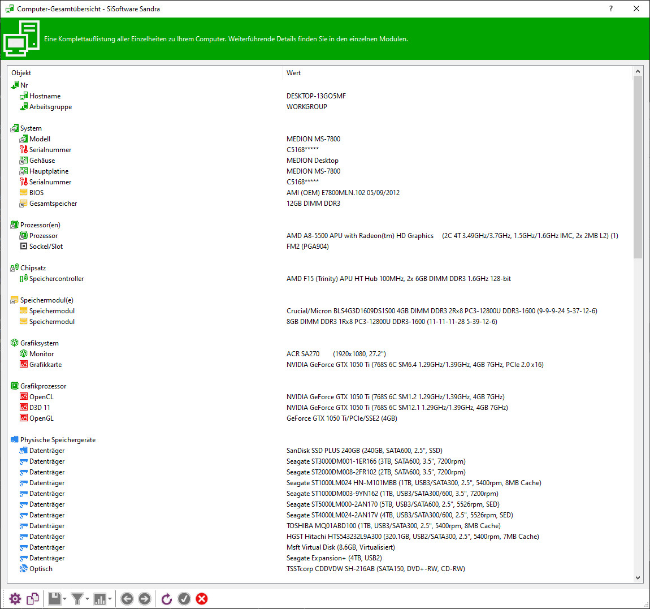Click the Modell row icon
The image size is (650, 609).
(24, 139)
